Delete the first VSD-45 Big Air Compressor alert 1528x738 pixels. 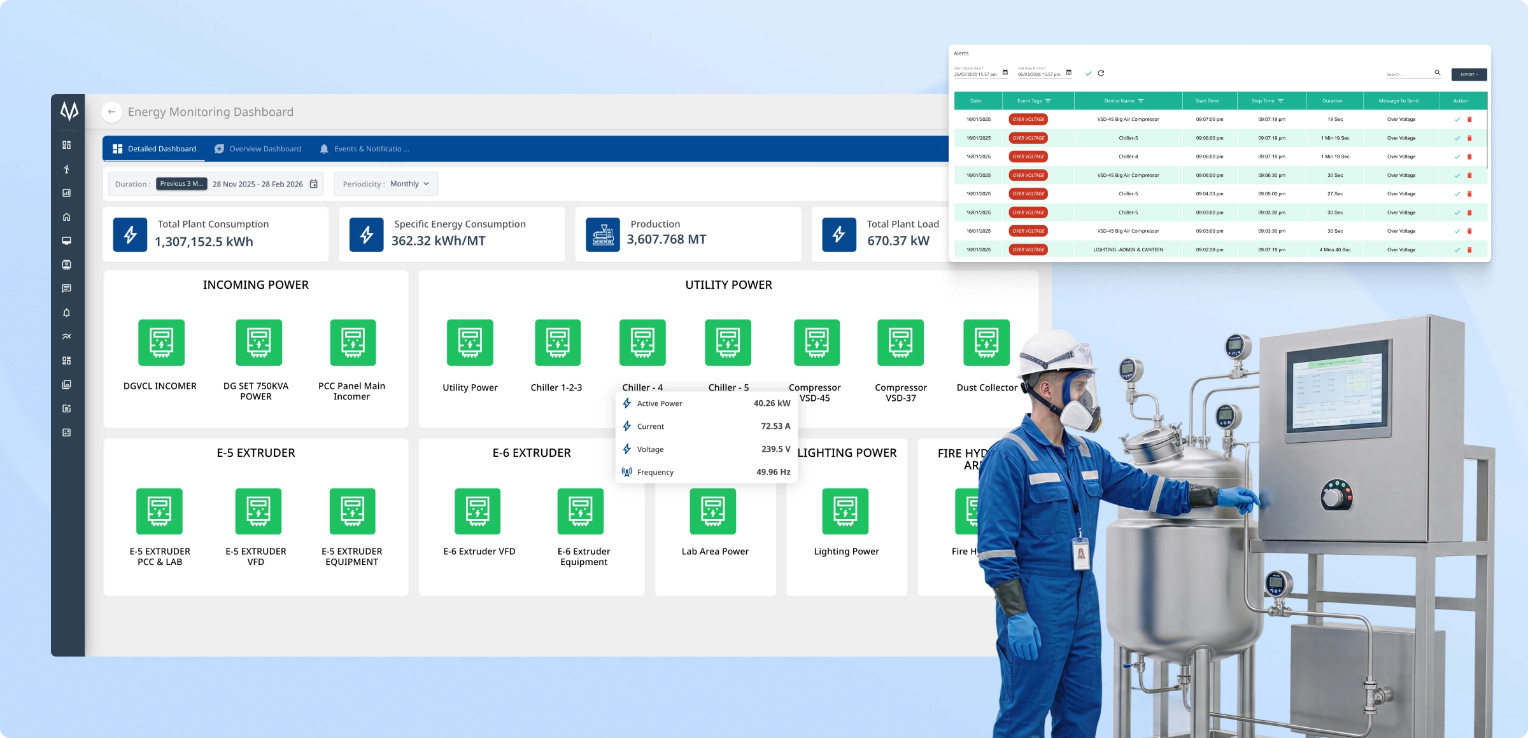[1469, 120]
